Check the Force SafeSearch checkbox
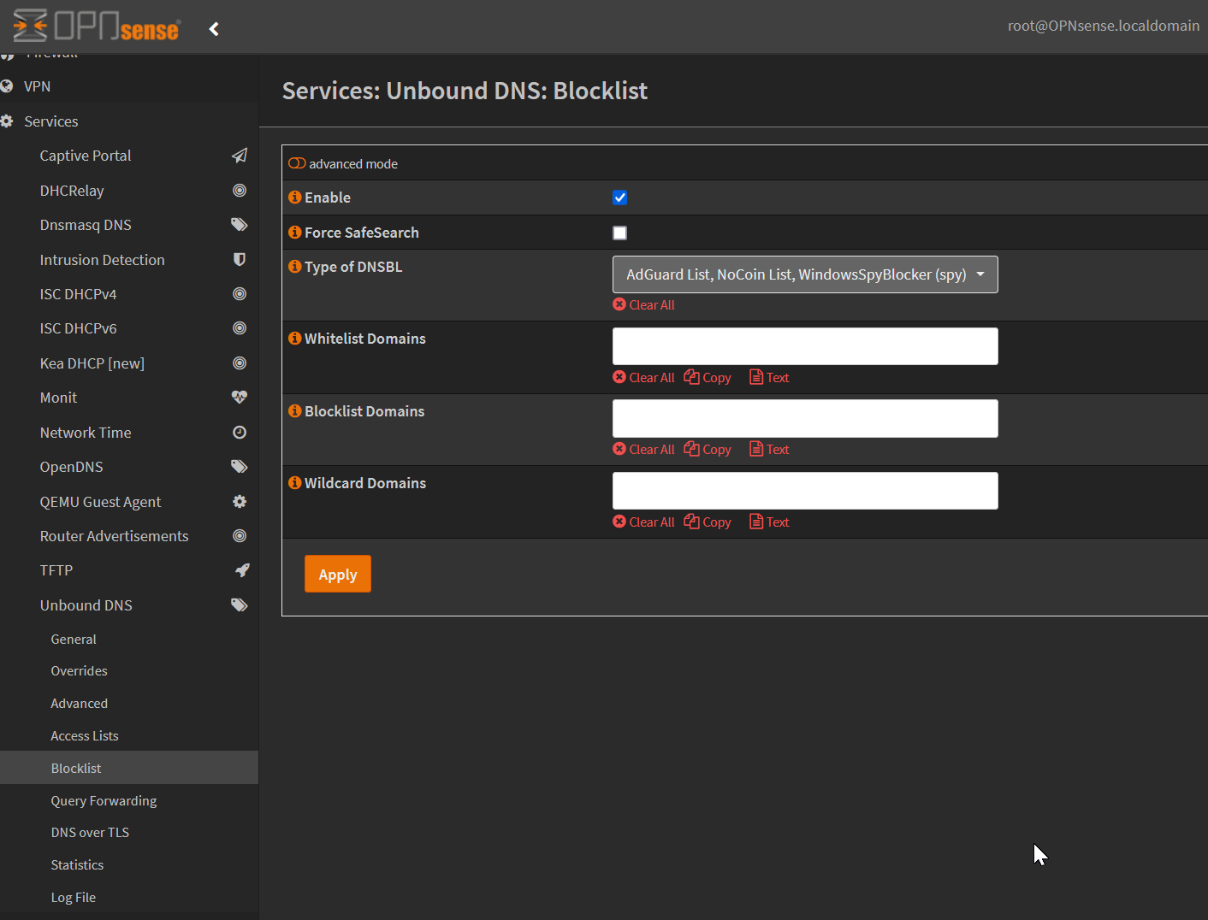The height and width of the screenshot is (920, 1208). click(620, 233)
